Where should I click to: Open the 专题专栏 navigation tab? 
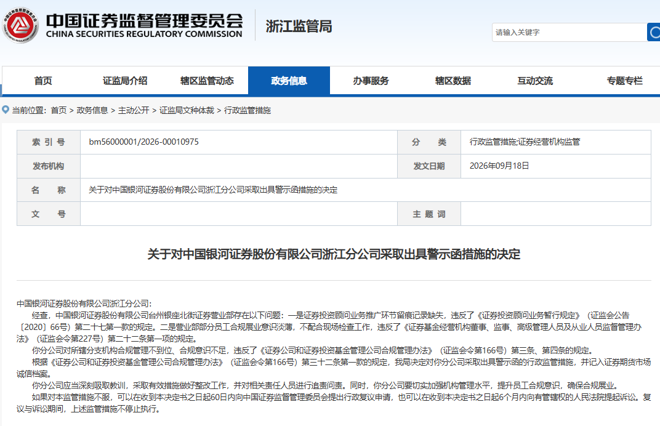tap(625, 81)
